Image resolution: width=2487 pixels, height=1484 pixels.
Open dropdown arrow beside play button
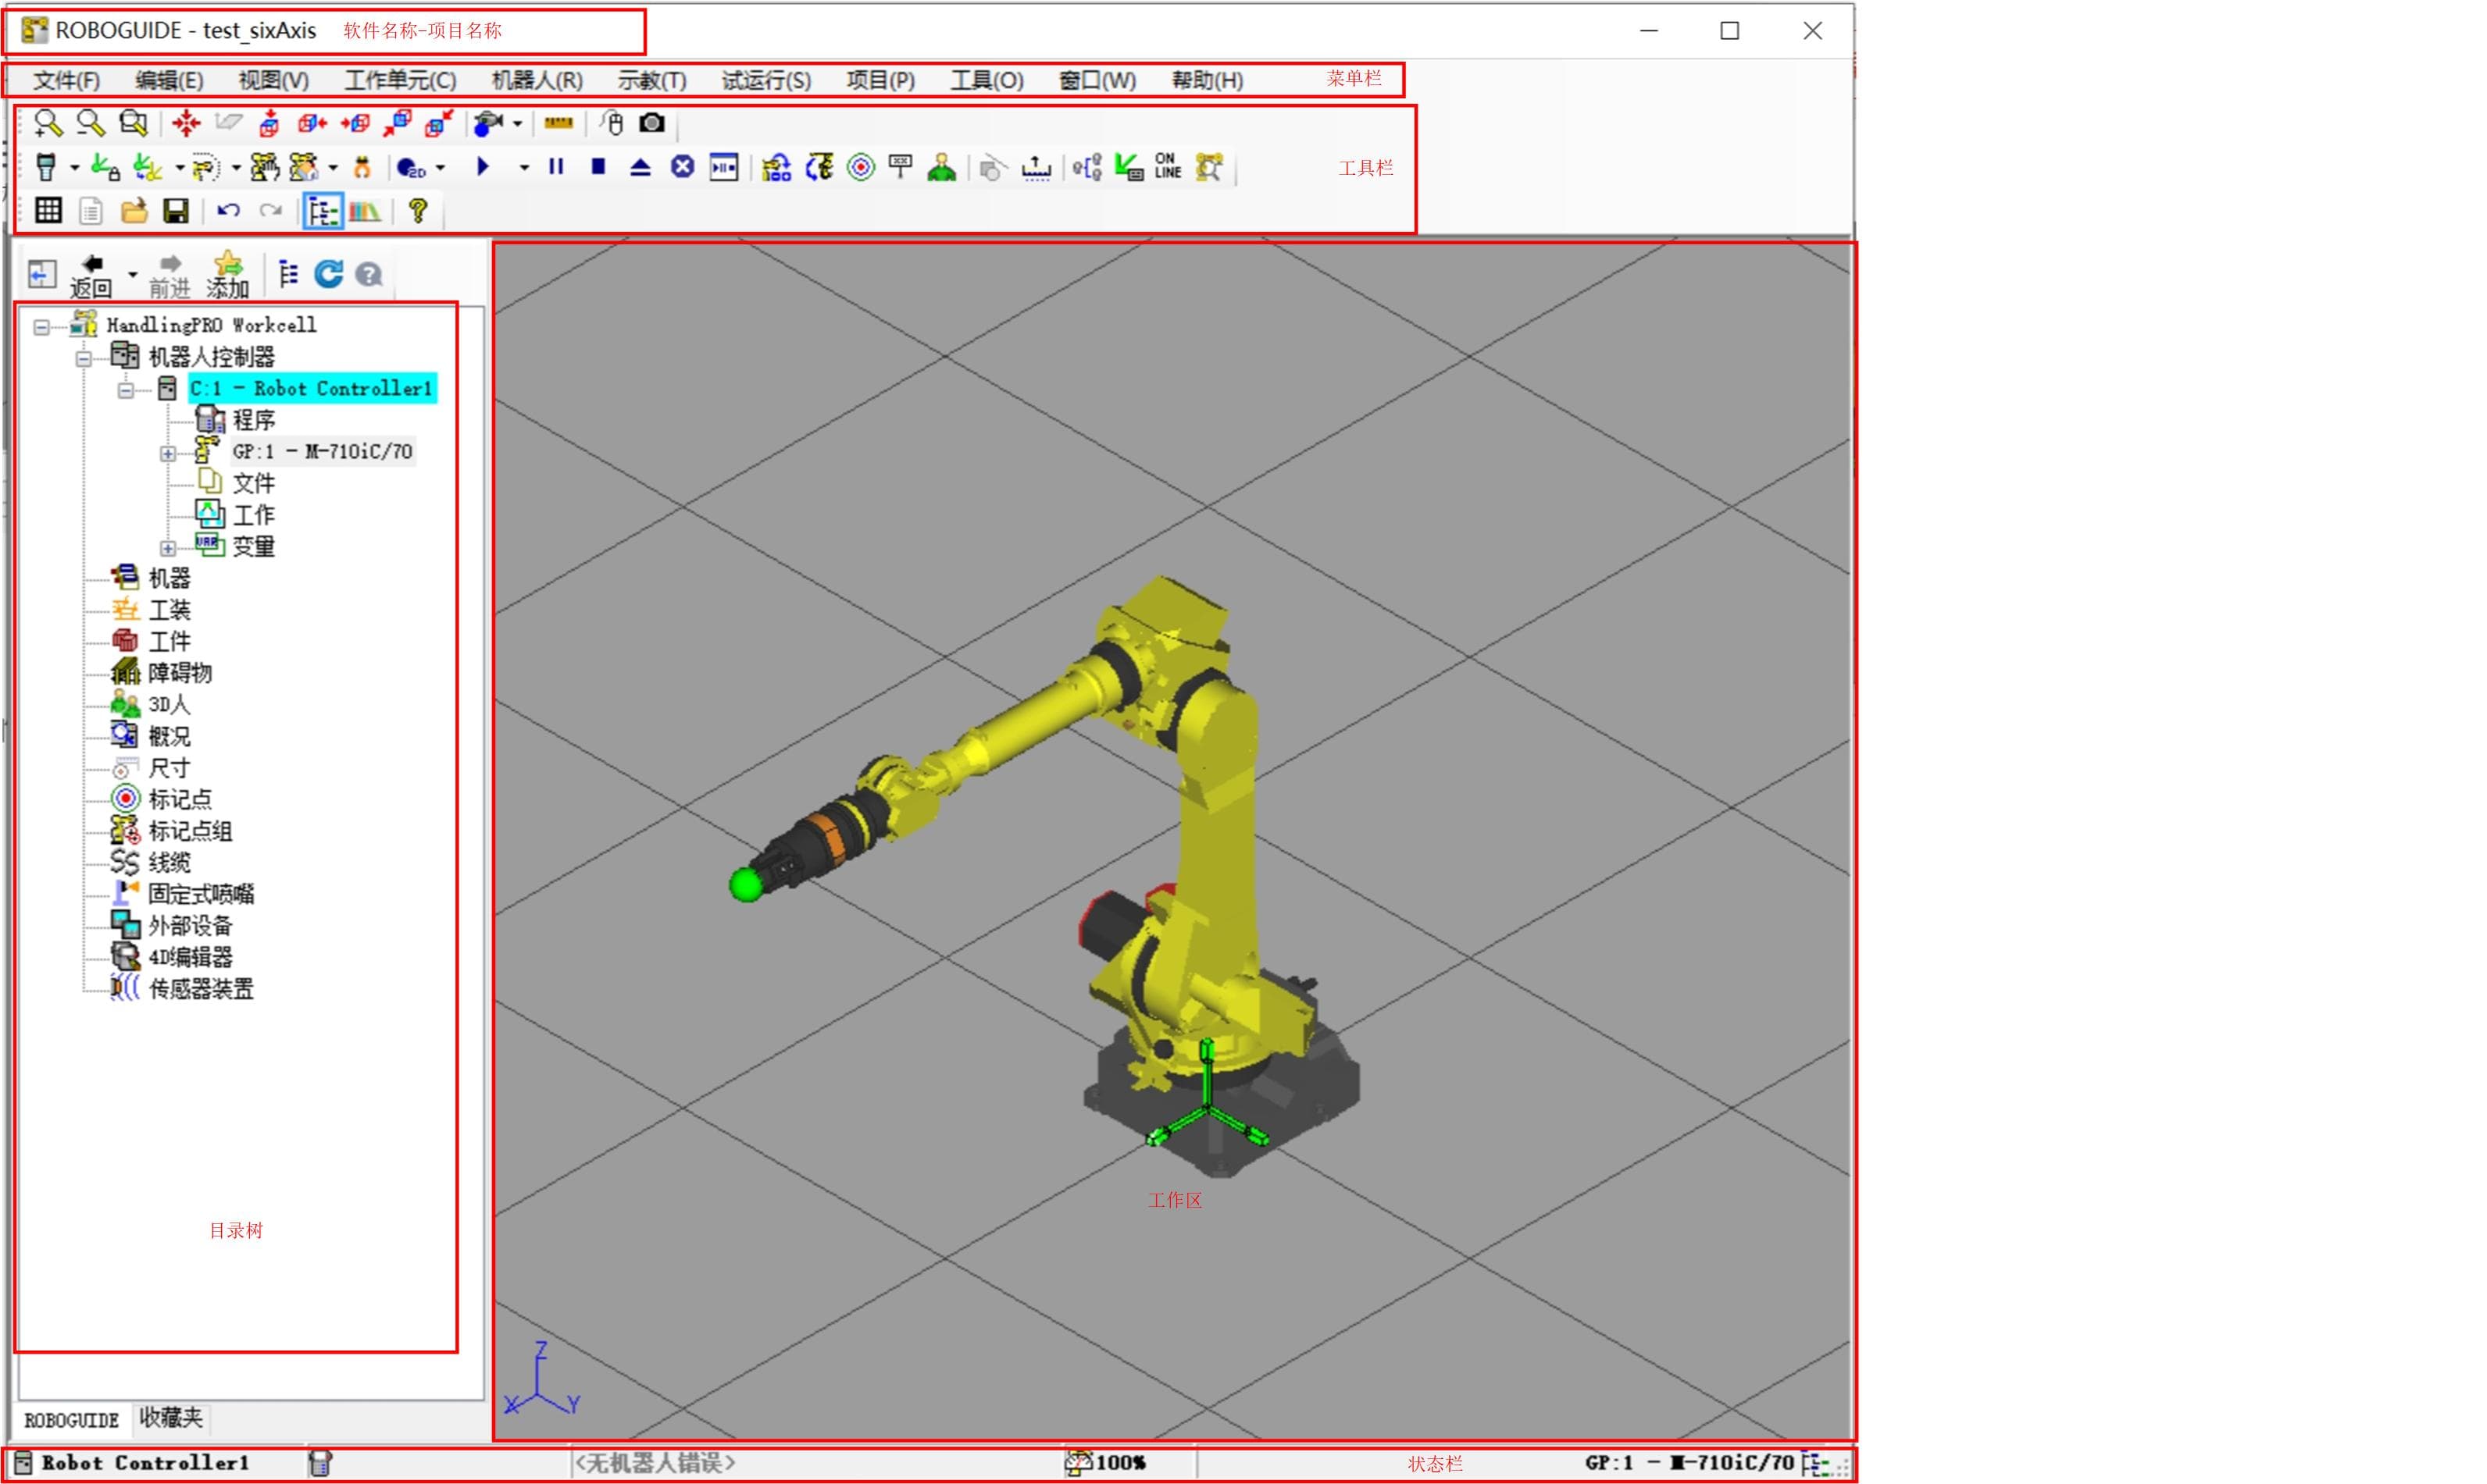pyautogui.click(x=523, y=168)
